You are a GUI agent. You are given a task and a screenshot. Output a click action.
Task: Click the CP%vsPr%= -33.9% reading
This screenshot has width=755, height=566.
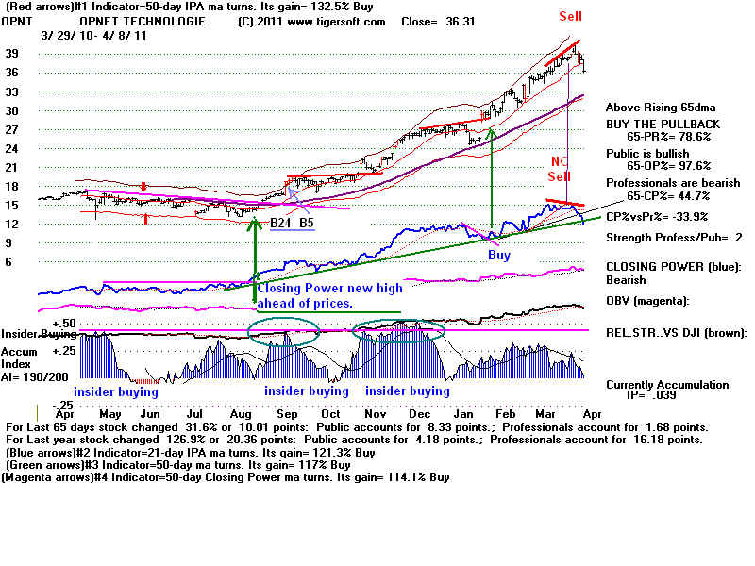(x=657, y=217)
